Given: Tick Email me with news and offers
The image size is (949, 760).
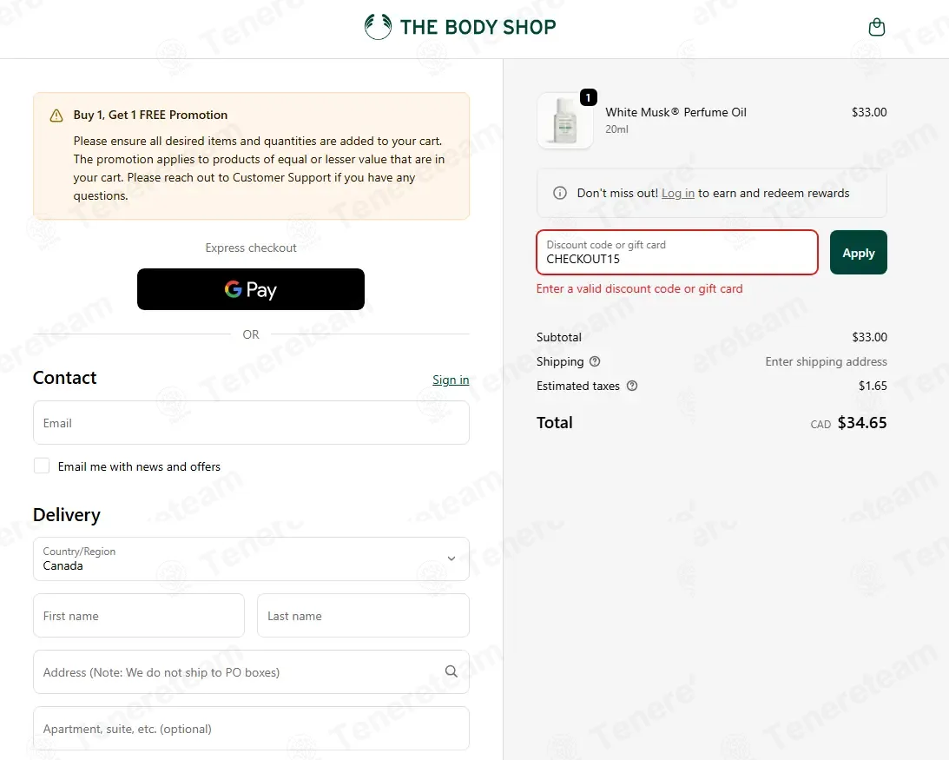Looking at the screenshot, I should 42,466.
